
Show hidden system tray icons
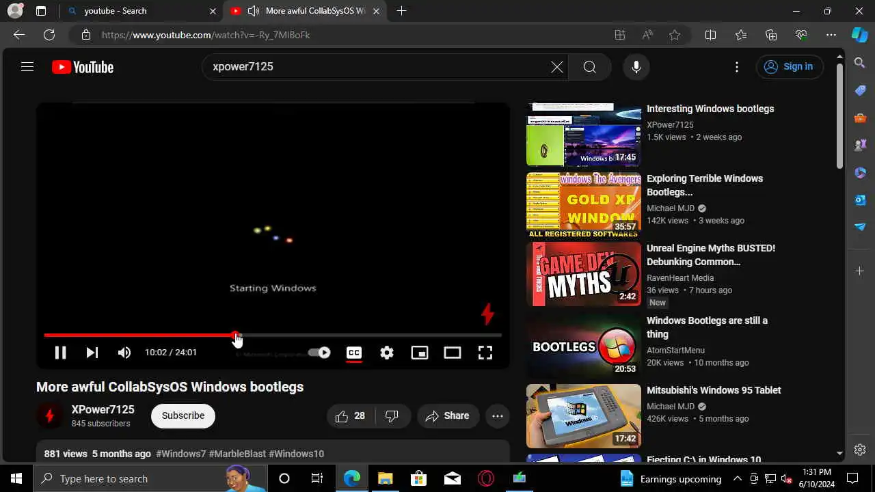click(x=738, y=478)
